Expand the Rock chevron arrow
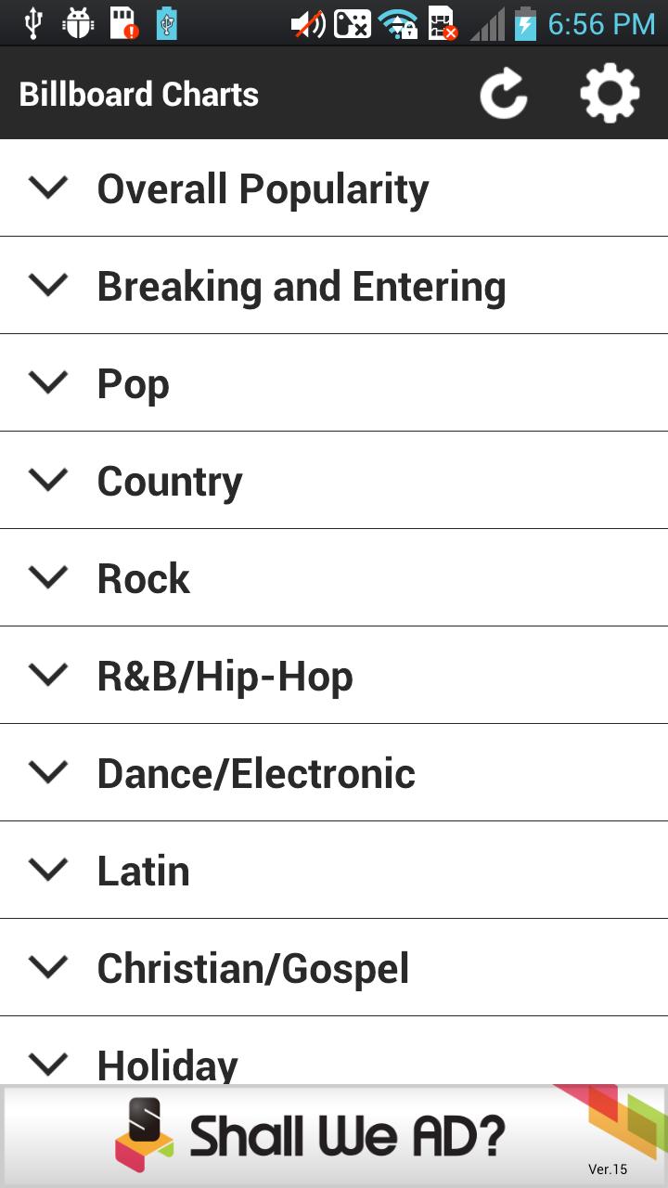668x1188 pixels. pyautogui.click(x=48, y=577)
